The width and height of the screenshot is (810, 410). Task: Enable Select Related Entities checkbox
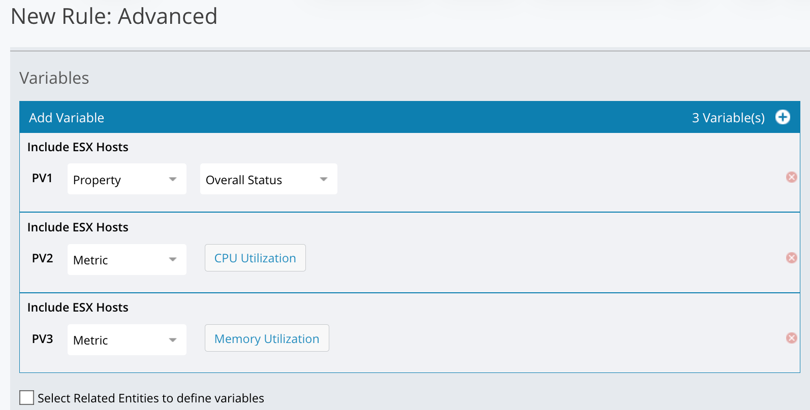click(x=26, y=398)
